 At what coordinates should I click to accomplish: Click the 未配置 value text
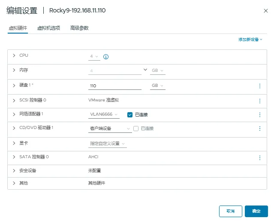(94, 171)
